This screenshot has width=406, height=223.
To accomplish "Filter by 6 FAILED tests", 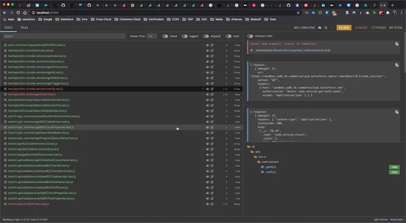I will [x=361, y=27].
